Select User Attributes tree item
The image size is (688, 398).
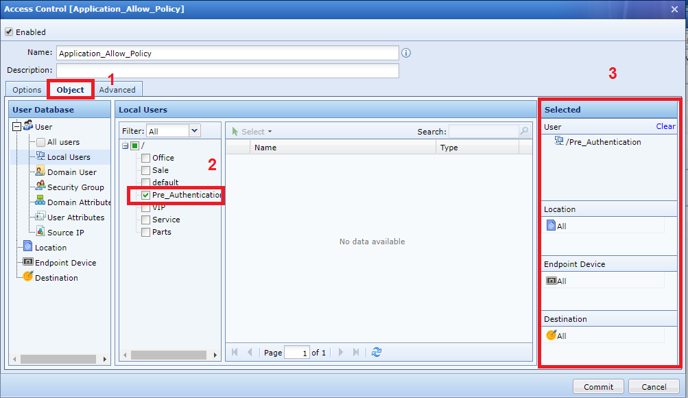[x=75, y=218]
